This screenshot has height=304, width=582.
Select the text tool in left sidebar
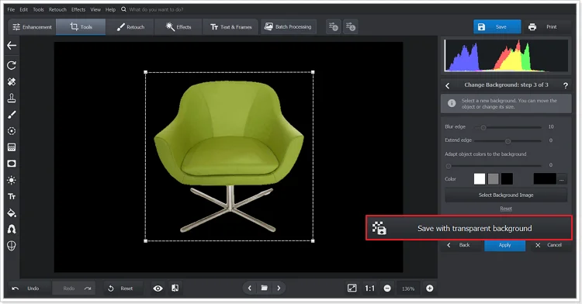(12, 196)
